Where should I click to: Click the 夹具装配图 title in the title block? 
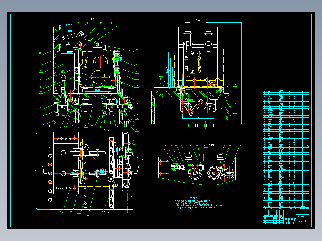302,216
